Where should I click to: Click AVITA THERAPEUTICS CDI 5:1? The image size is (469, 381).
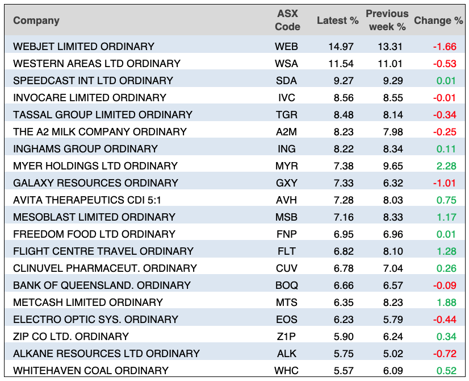[x=88, y=200]
